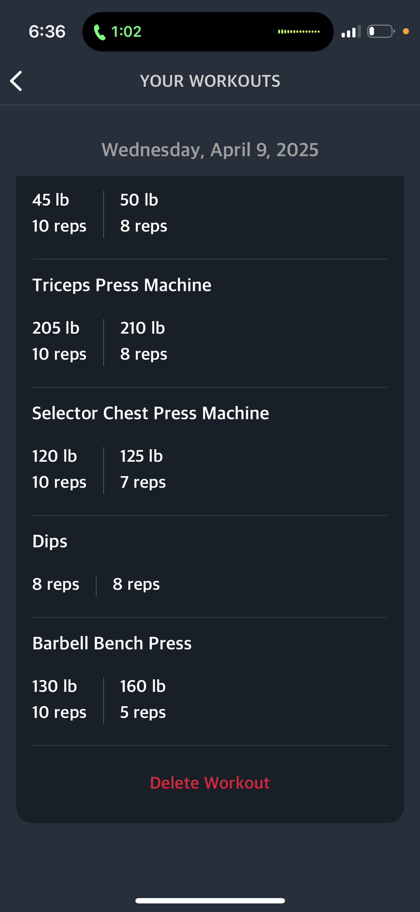This screenshot has height=912, width=420.
Task: Tap the 6:36 status bar clock
Action: point(47,32)
